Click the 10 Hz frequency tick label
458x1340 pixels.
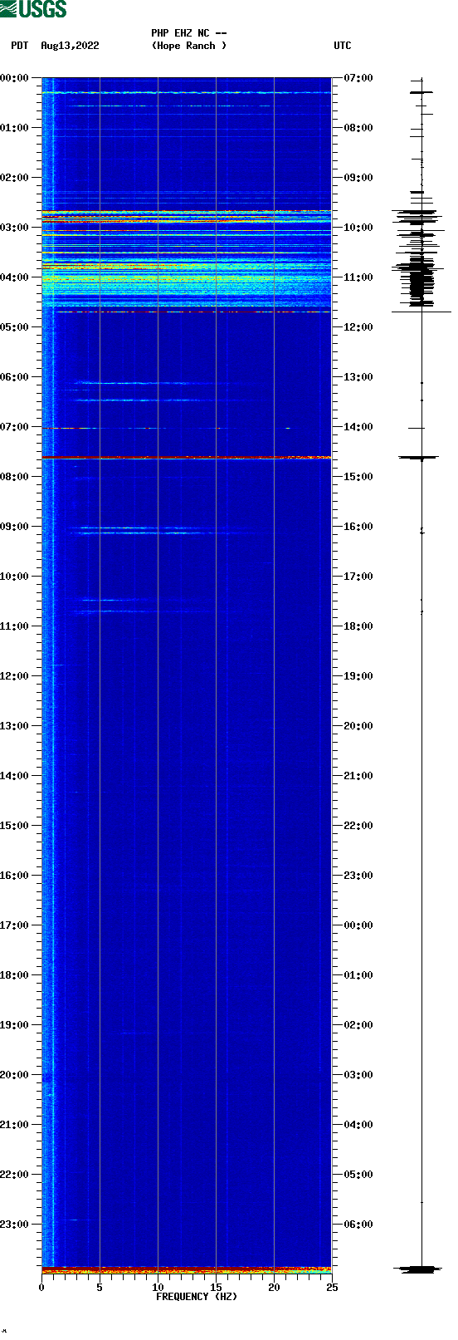158,1288
